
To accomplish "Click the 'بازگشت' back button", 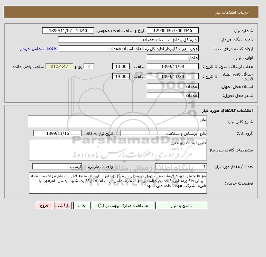I will pos(63,206).
